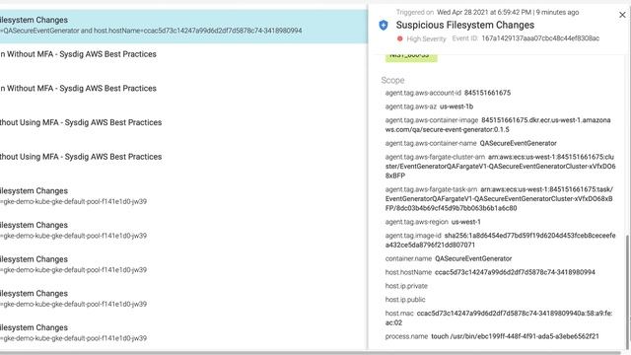Open the first 'Without MFA - Sysdig AWS Best Practices' event

78,54
